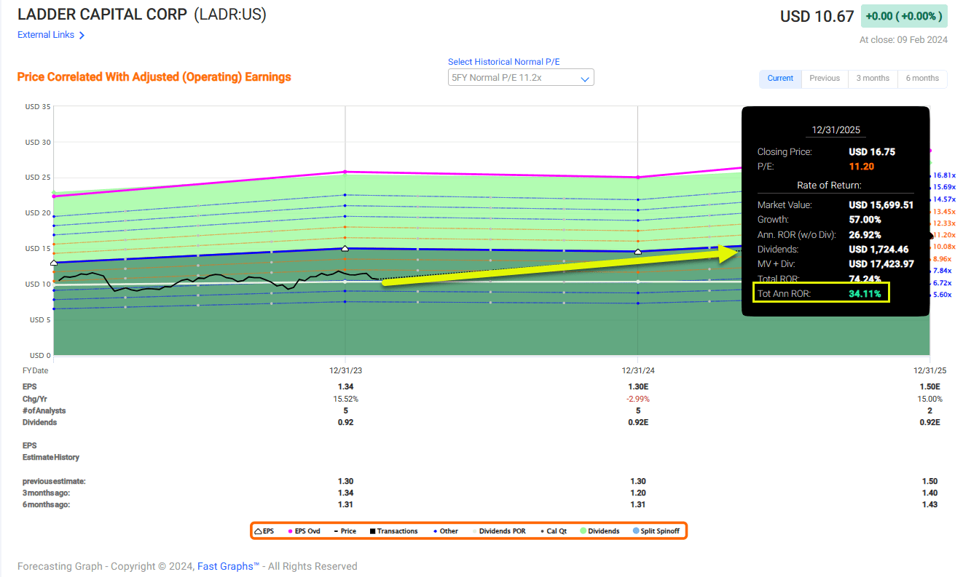This screenshot has width=963, height=577.
Task: Click the Dividends POR legend icon
Action: 473,530
